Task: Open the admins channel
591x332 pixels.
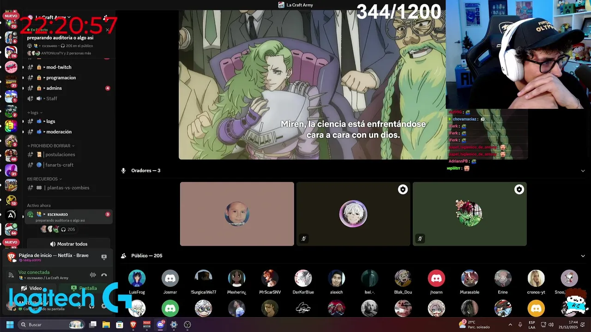Action: 68,88
